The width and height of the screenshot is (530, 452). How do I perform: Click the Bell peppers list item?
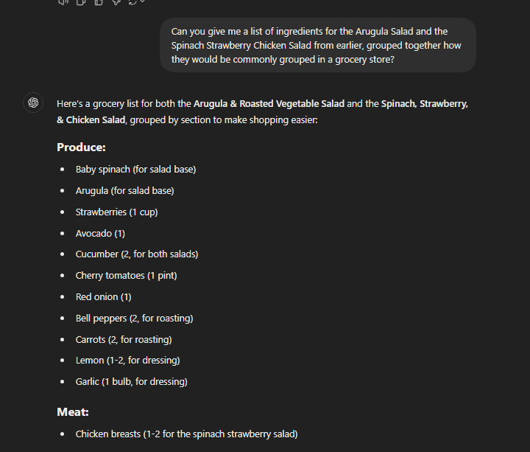(134, 319)
